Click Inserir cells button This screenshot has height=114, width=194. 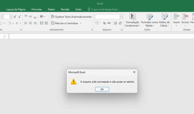click(x=177, y=18)
